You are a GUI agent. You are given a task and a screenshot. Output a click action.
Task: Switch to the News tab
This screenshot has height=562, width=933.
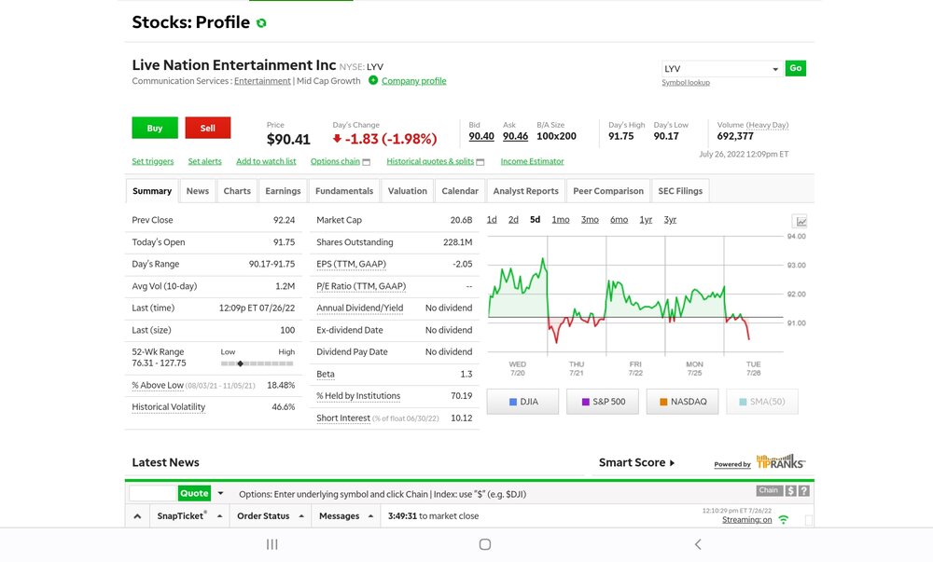pos(198,191)
